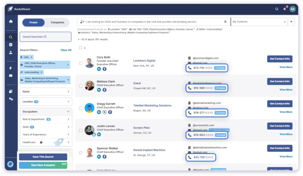Remove the USA location filter chip
303x176 pixels.
click(31, 57)
